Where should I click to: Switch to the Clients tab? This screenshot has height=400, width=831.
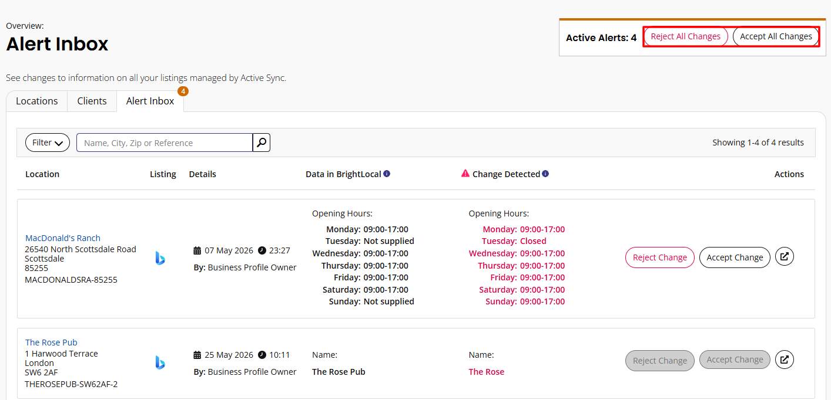click(92, 101)
